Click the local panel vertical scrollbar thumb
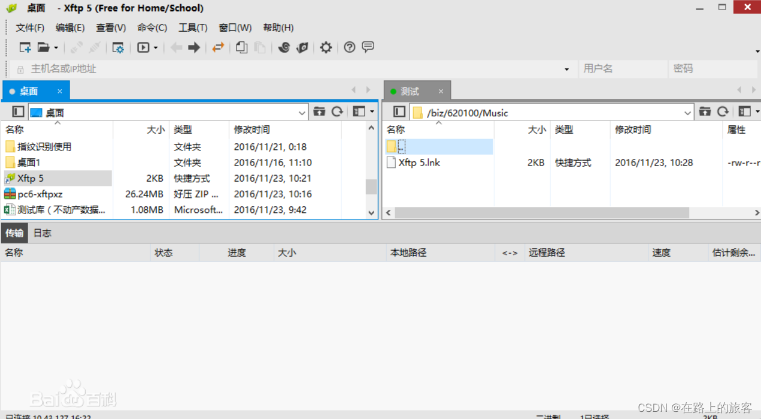Viewport: 761px width, 419px height. 371,186
